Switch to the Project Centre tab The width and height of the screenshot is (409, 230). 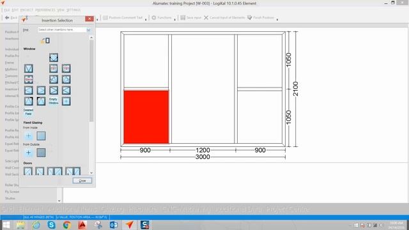(x=287, y=209)
